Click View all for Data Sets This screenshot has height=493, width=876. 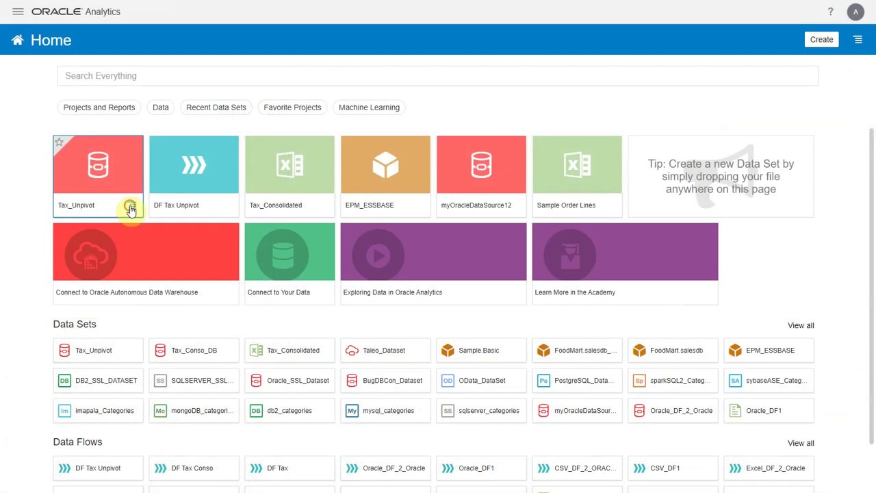801,325
